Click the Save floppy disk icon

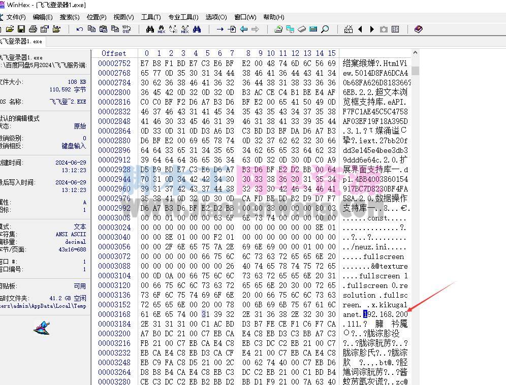(x=21, y=29)
